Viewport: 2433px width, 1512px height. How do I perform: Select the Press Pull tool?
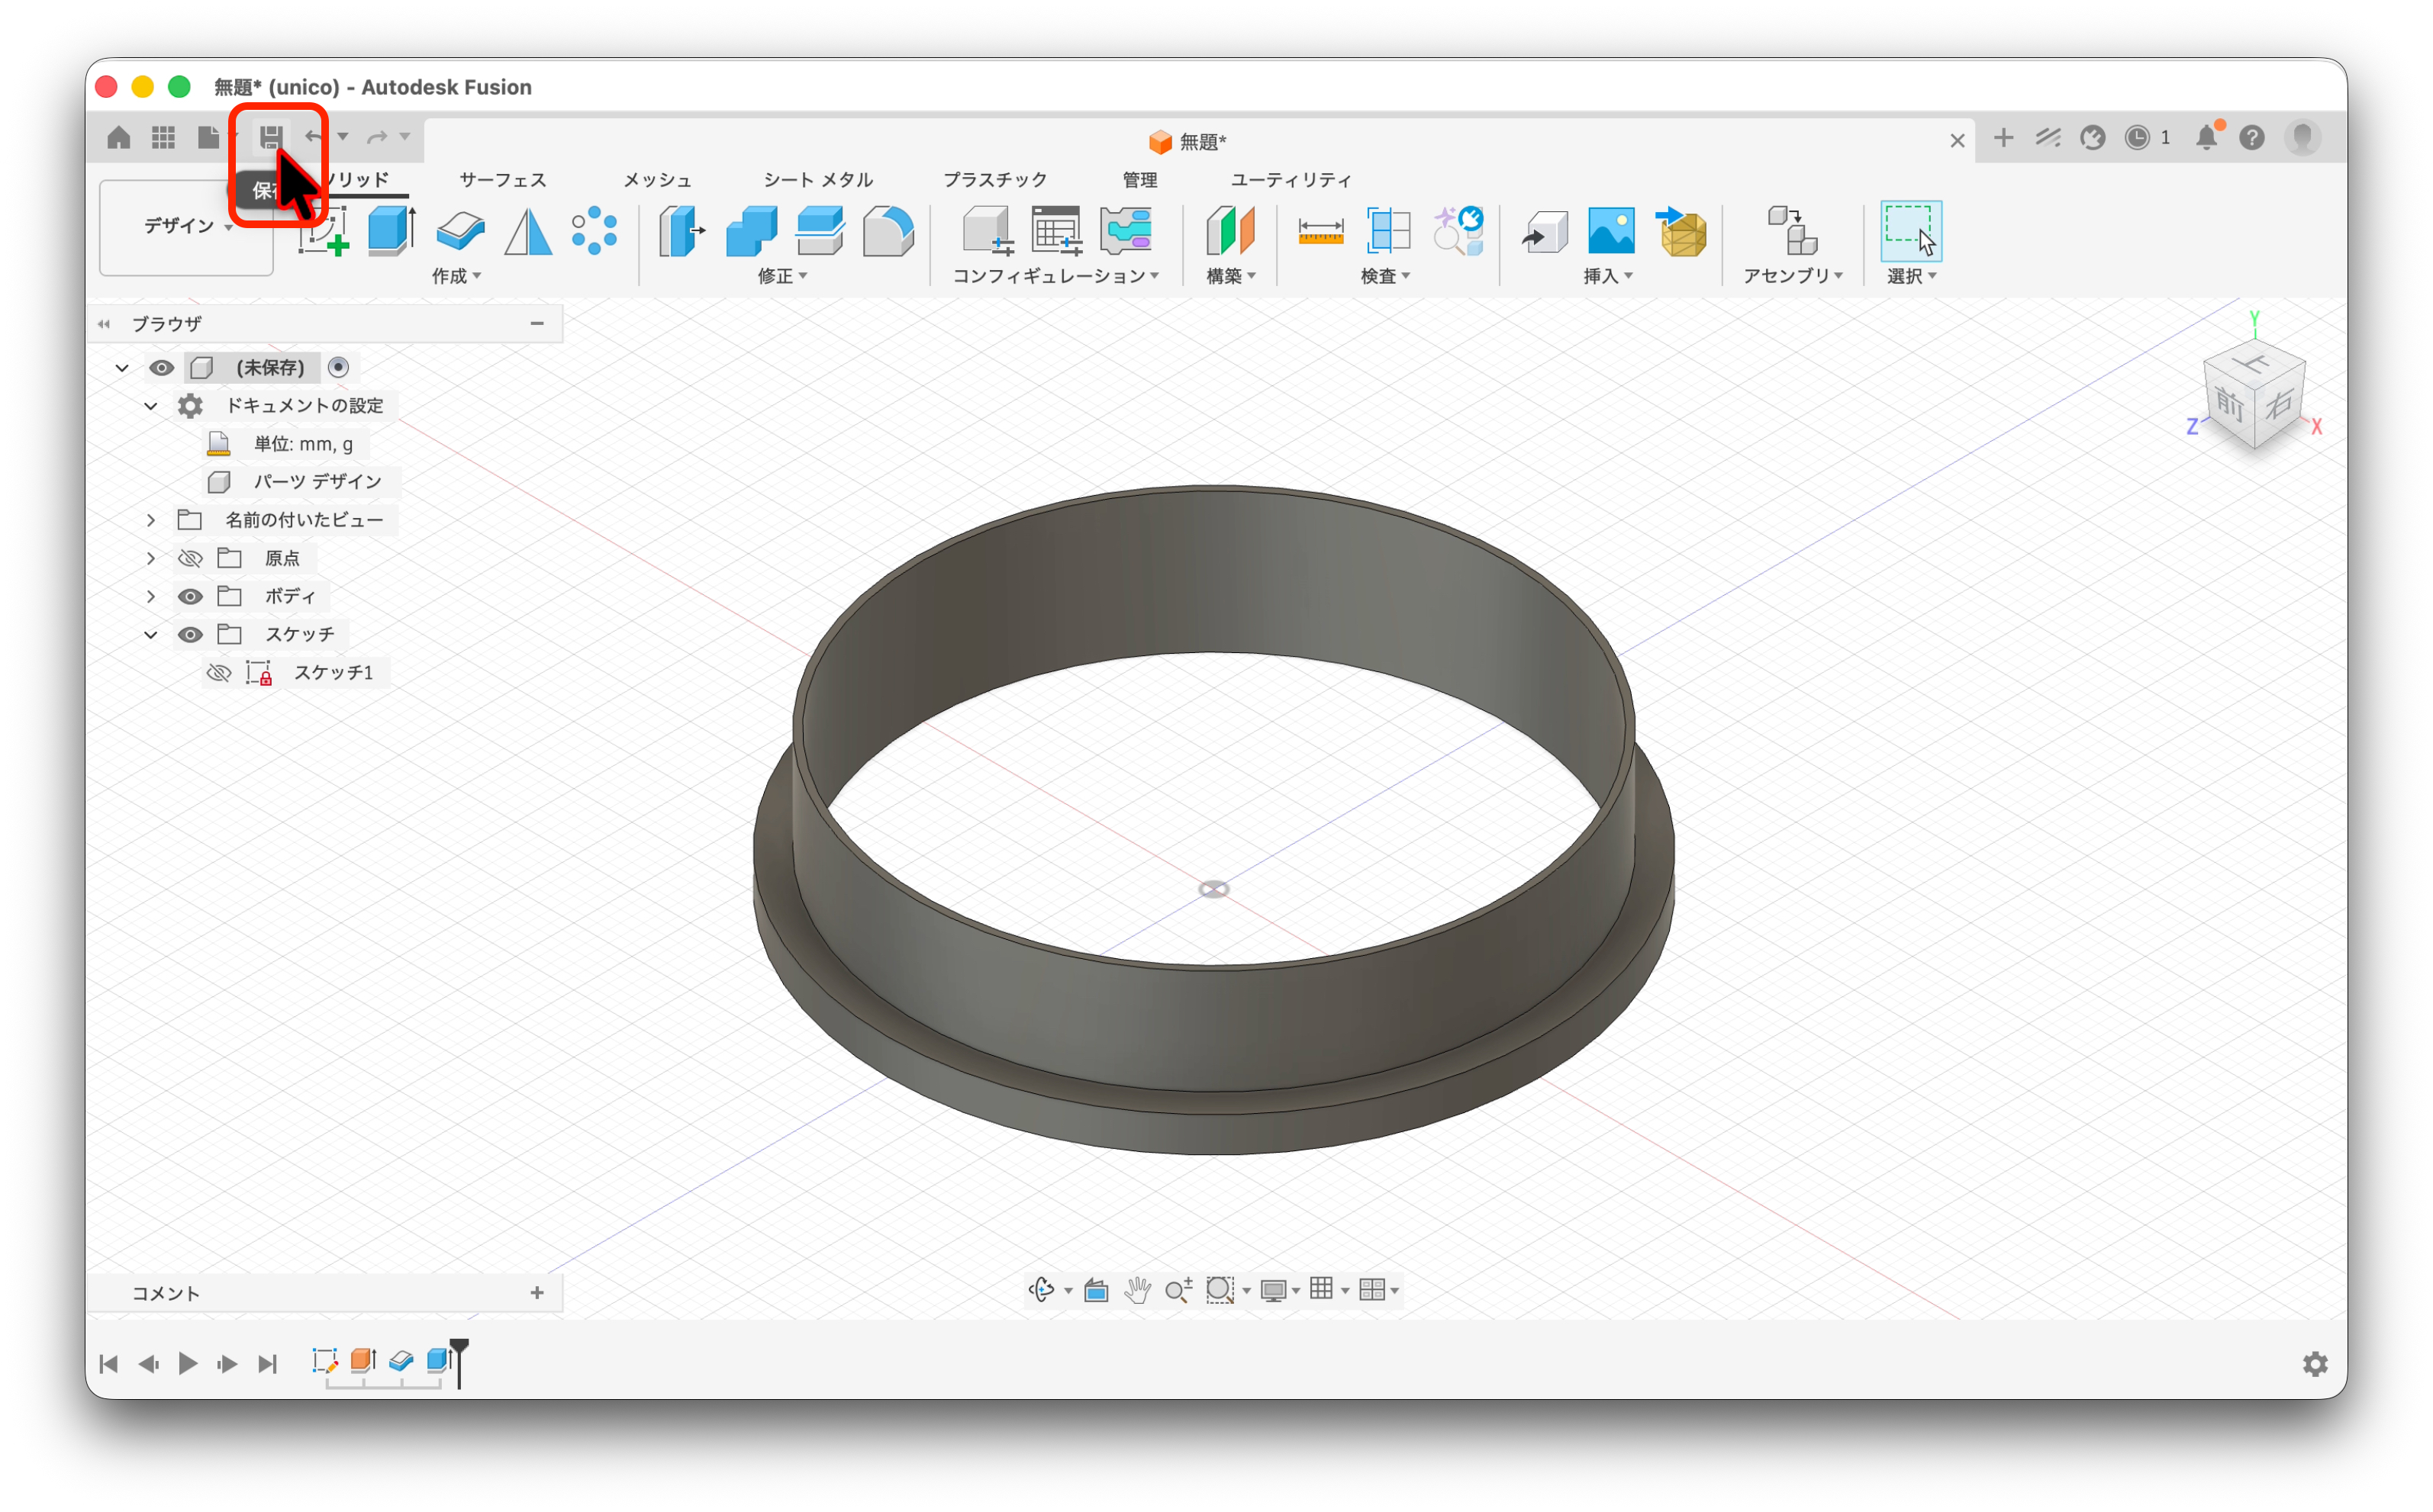click(682, 231)
